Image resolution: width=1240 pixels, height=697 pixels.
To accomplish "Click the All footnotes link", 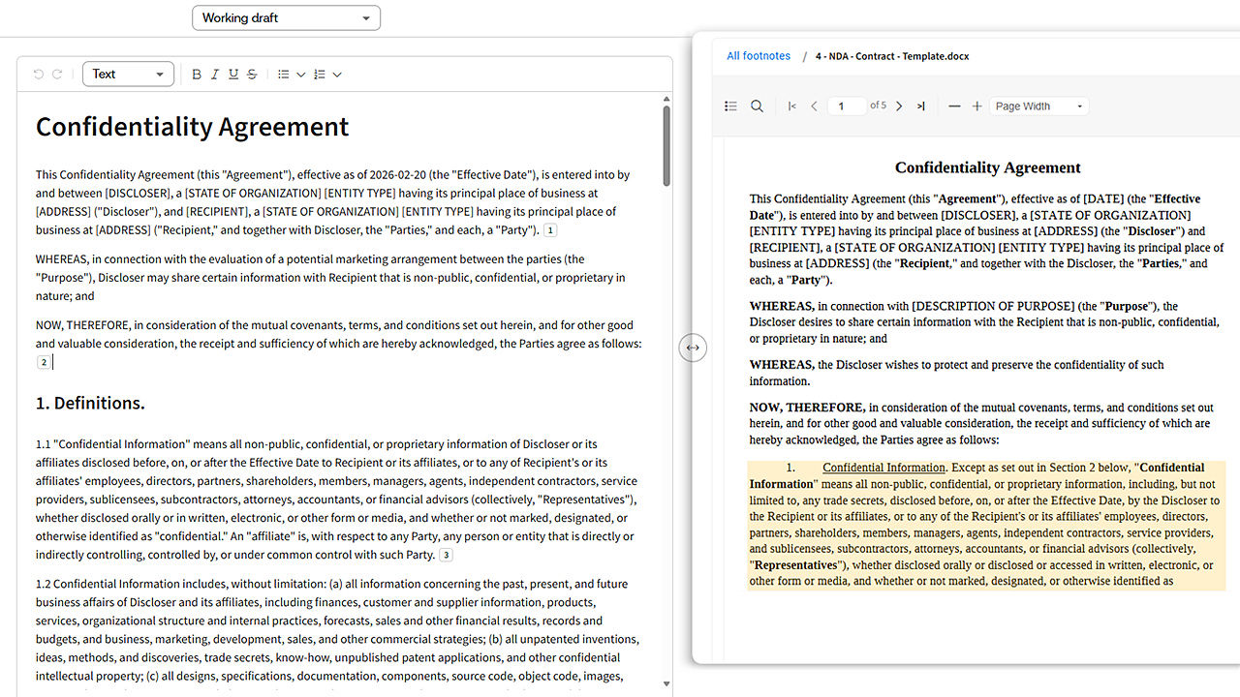I will click(759, 56).
